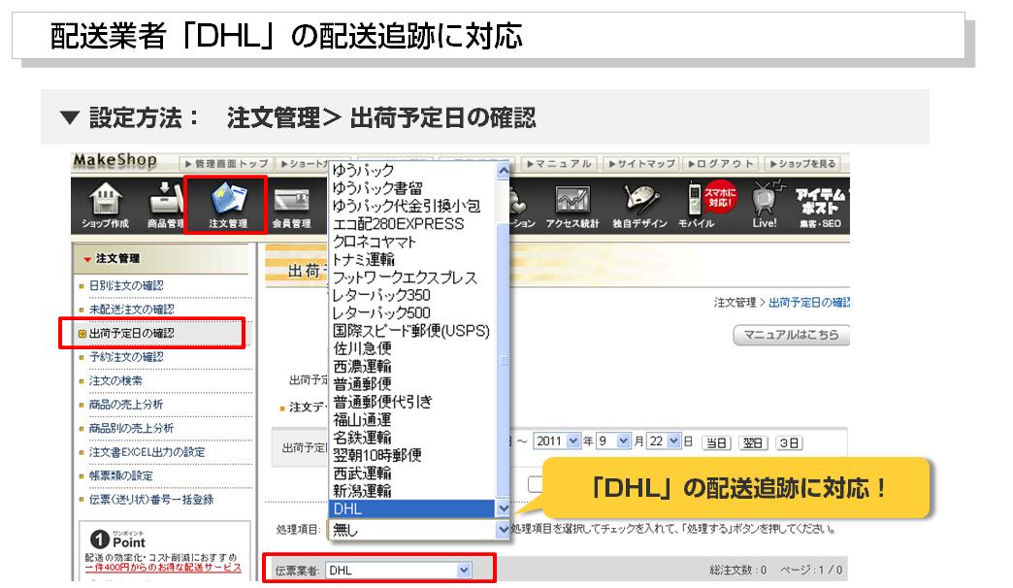Open the アクセス統計 access statistics icon
Viewport: 1013px width, 588px height.
[x=572, y=206]
